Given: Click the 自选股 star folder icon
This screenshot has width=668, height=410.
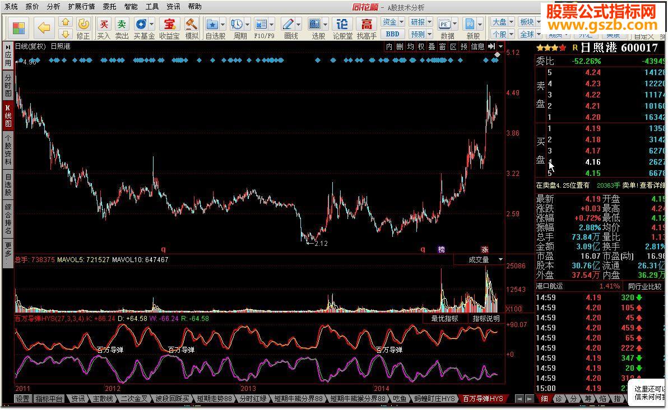Looking at the screenshot, I should pos(212,24).
